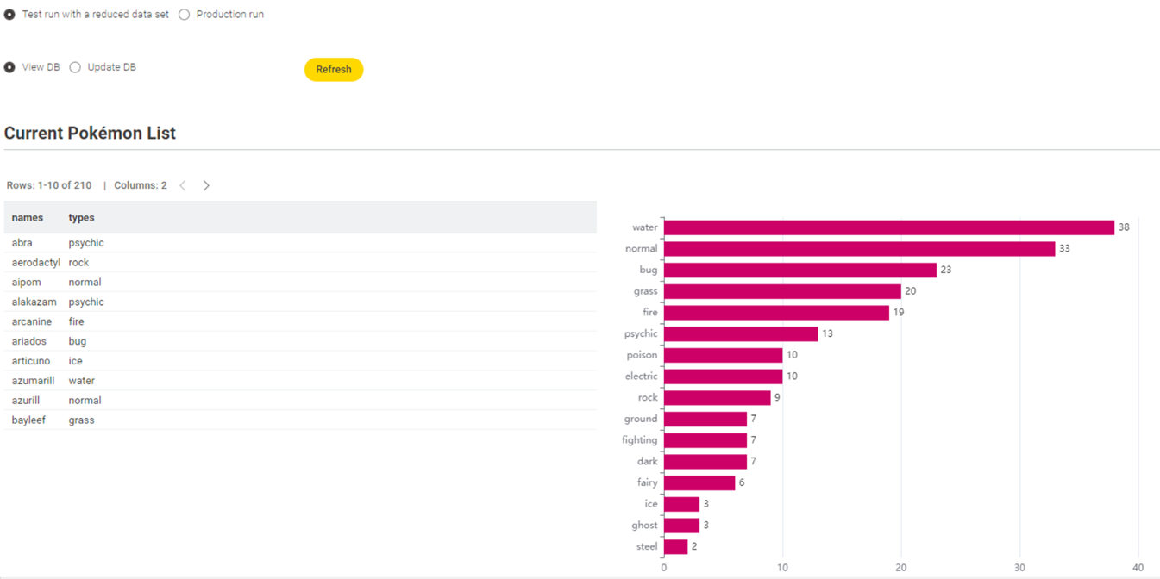Choose the Update DB radio option
This screenshot has width=1160, height=579.
(x=75, y=67)
